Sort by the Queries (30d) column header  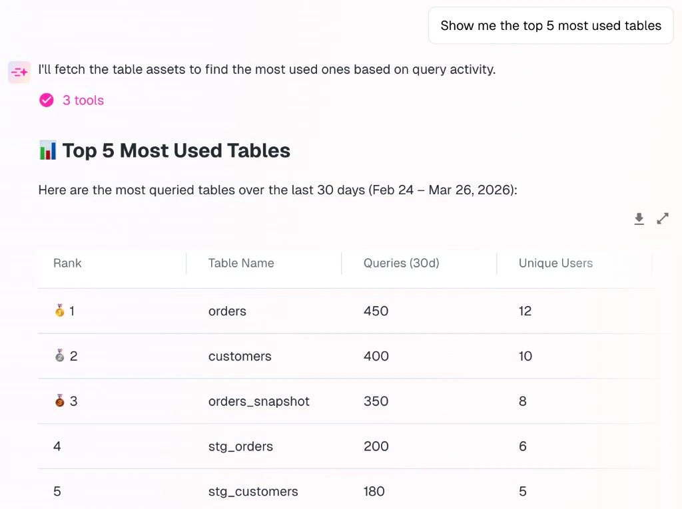[x=401, y=263]
